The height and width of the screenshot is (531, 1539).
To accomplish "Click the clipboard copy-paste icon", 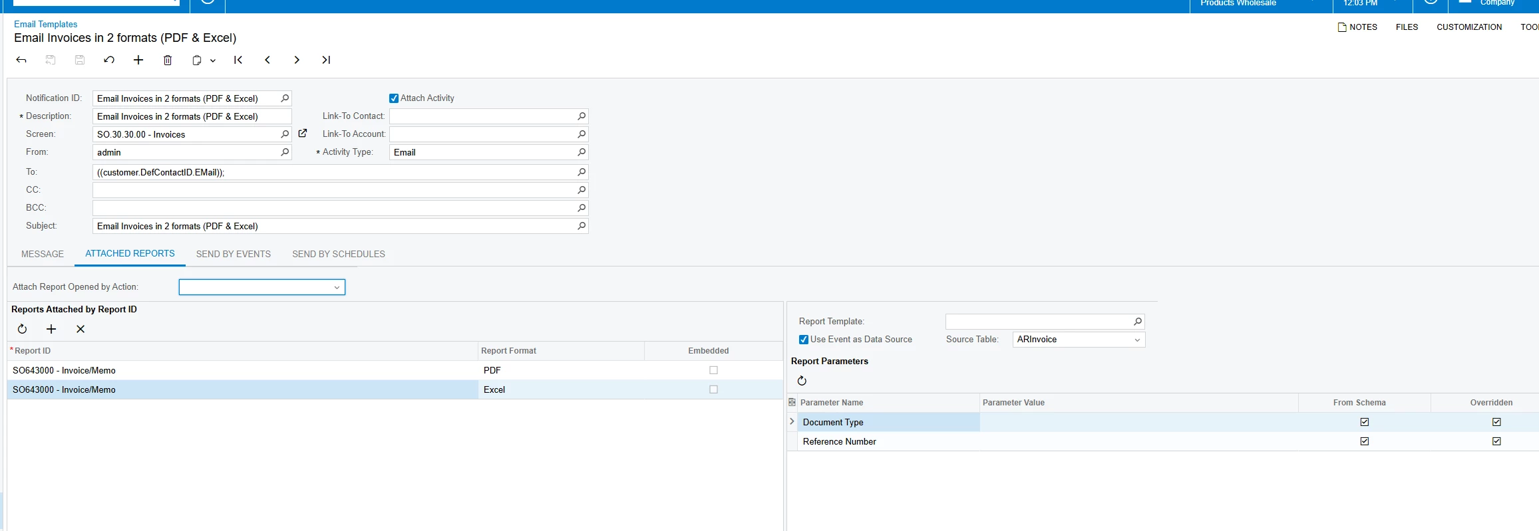I will coord(197,60).
